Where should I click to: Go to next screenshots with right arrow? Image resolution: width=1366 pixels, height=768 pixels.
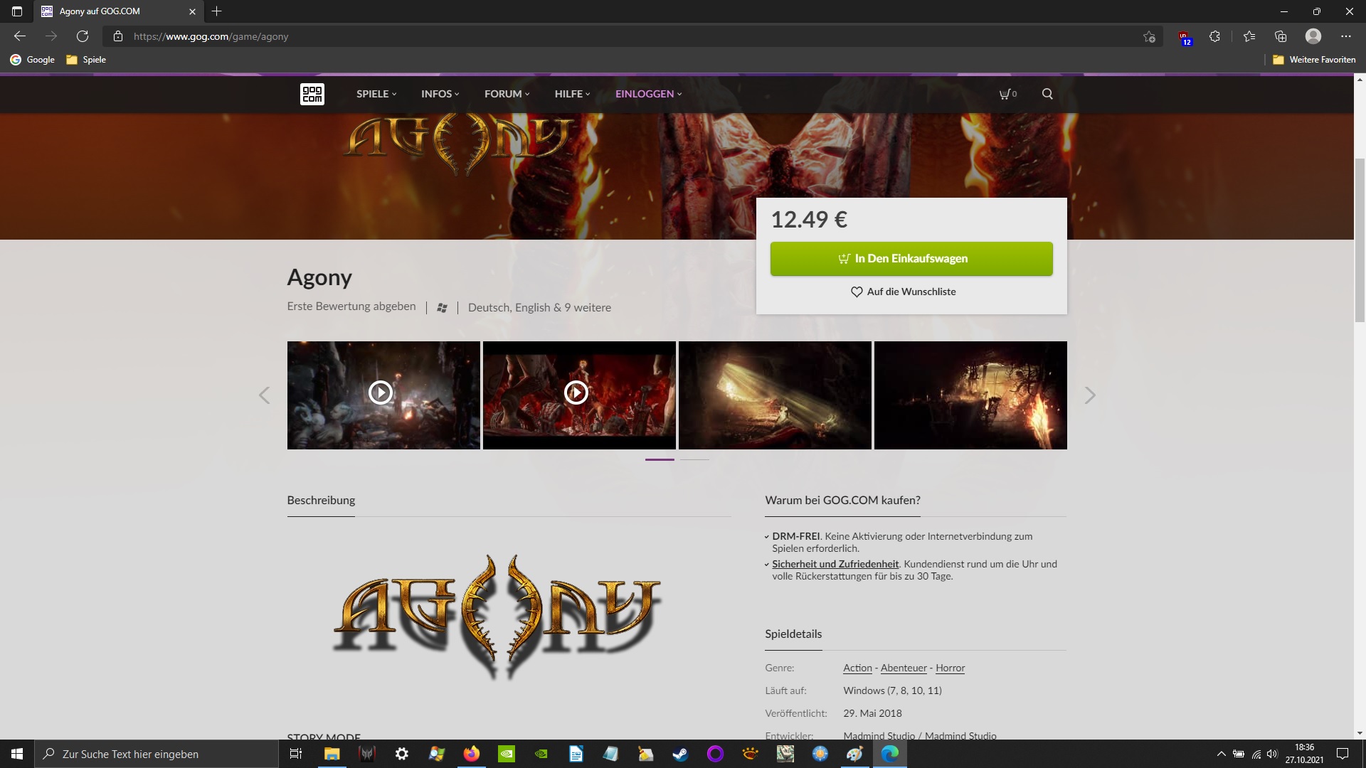coord(1090,395)
